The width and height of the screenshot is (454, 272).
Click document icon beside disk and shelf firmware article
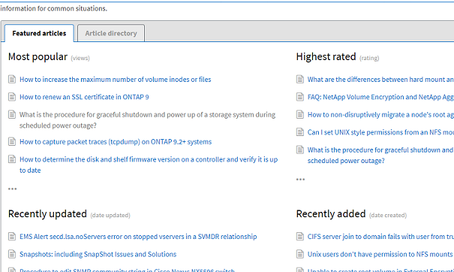12,159
